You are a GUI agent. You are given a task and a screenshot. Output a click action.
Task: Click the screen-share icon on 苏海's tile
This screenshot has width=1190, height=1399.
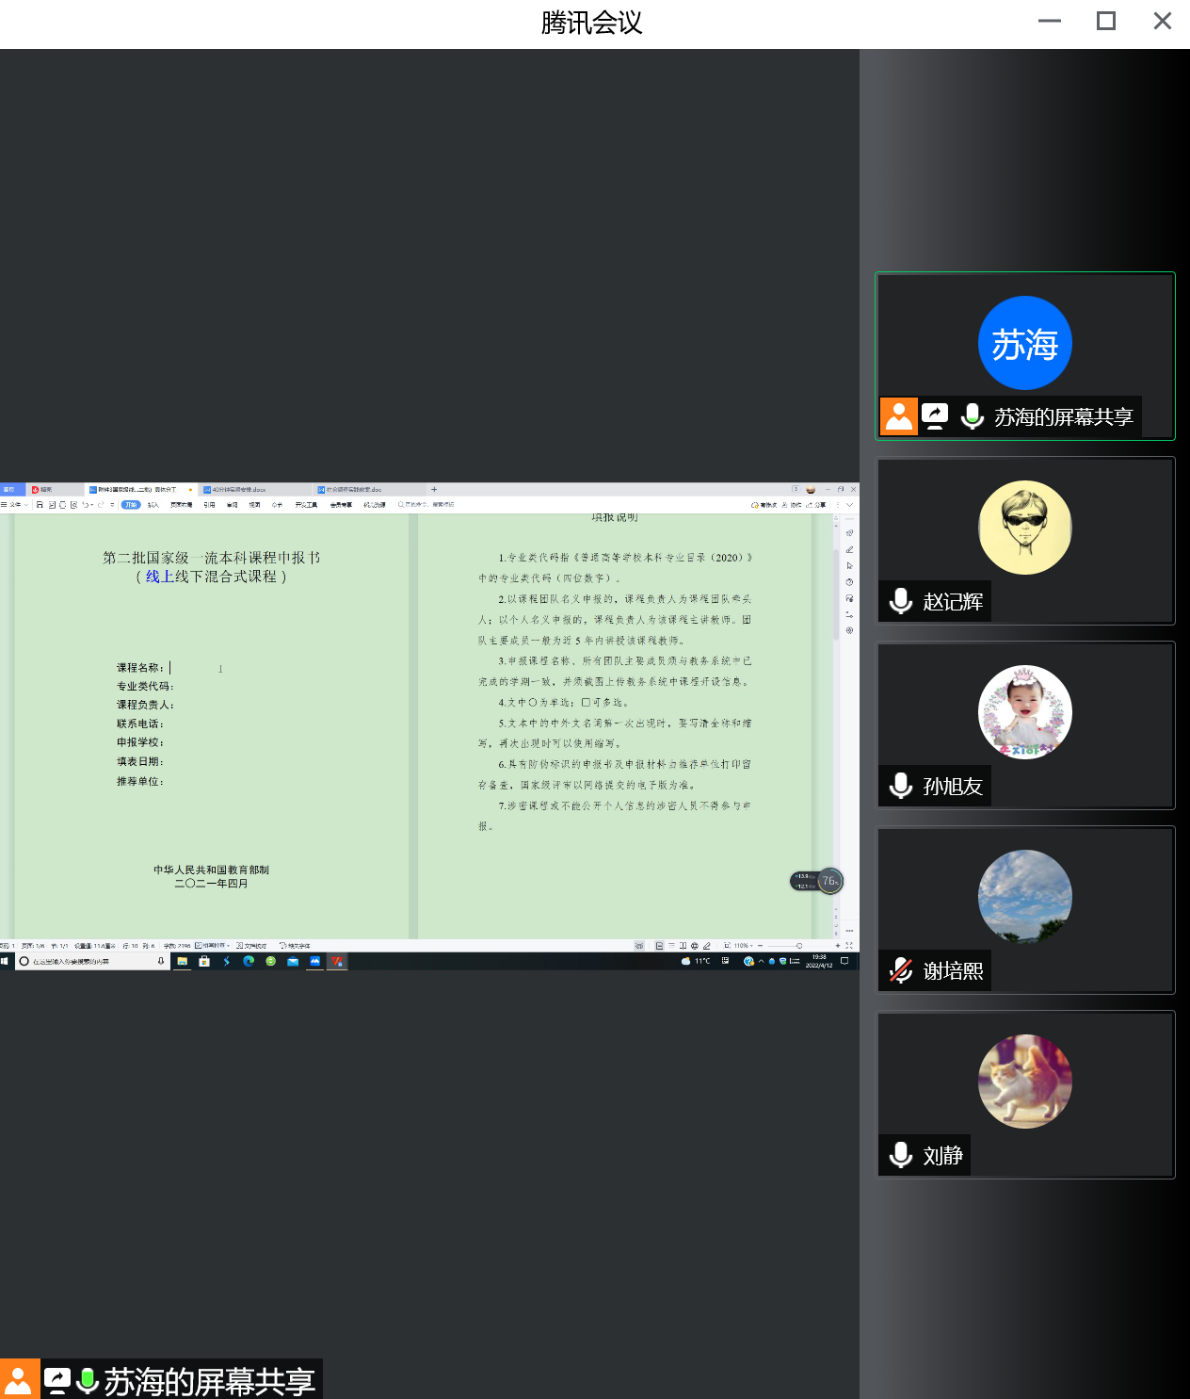click(x=935, y=415)
